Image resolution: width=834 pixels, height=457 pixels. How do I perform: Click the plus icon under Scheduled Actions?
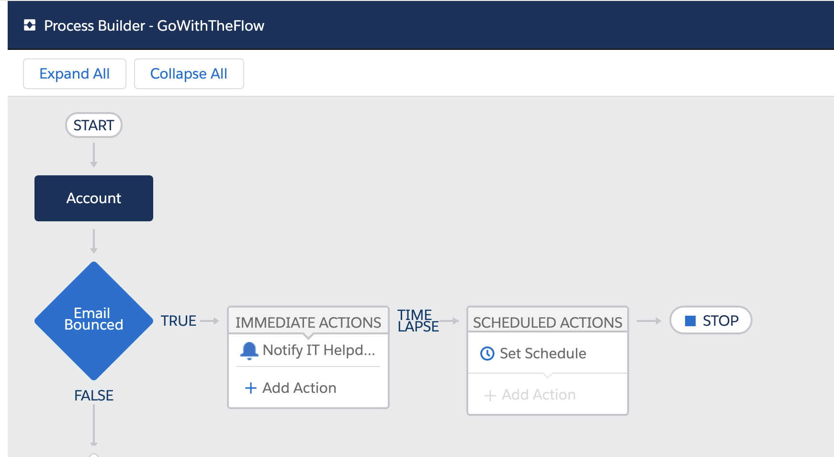pos(490,395)
